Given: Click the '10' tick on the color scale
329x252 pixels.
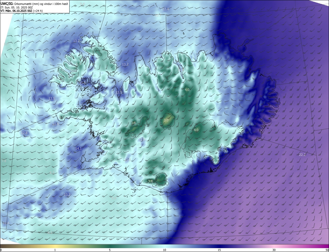Looking at the screenshot, I should (164, 250).
